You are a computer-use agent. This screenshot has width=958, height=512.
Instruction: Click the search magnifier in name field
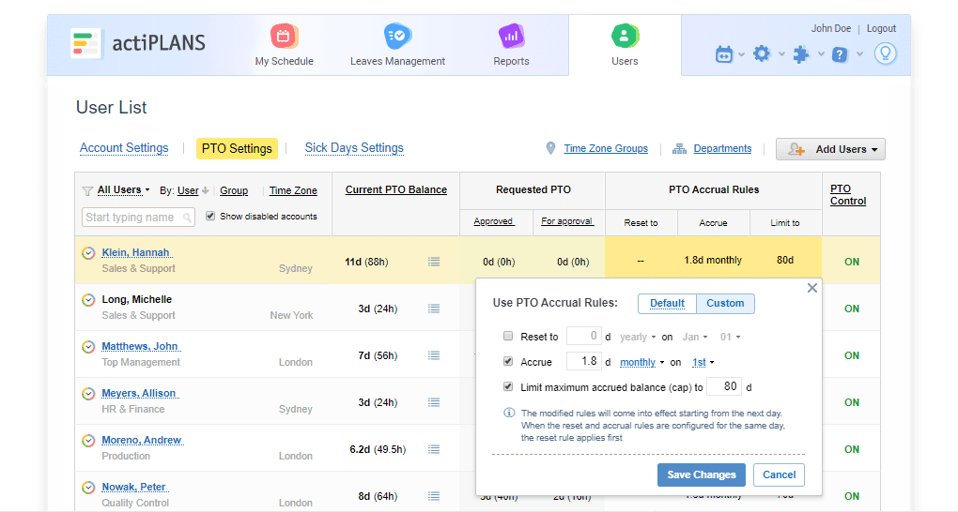(187, 218)
